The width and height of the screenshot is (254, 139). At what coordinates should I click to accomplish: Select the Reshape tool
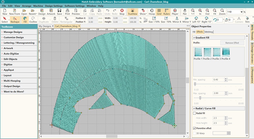tap(15, 20)
